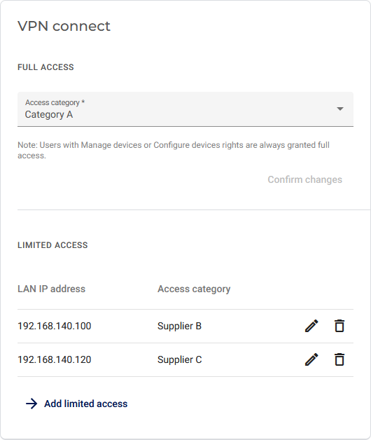Click the arrow icon beside Add limited access
Image resolution: width=371 pixels, height=440 pixels.
click(x=31, y=404)
